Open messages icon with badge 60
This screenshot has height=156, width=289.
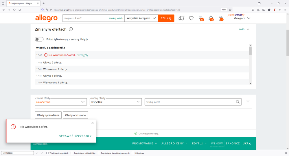point(201,18)
